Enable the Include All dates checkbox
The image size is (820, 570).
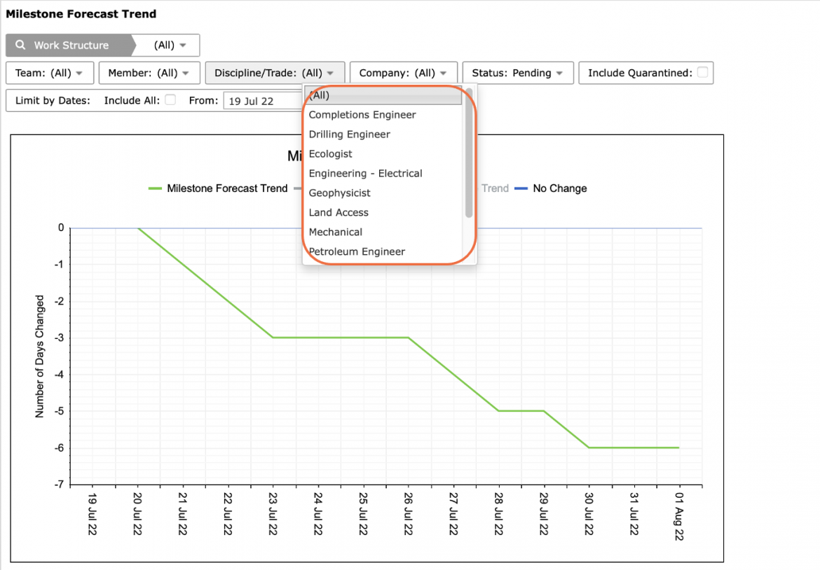click(x=170, y=100)
